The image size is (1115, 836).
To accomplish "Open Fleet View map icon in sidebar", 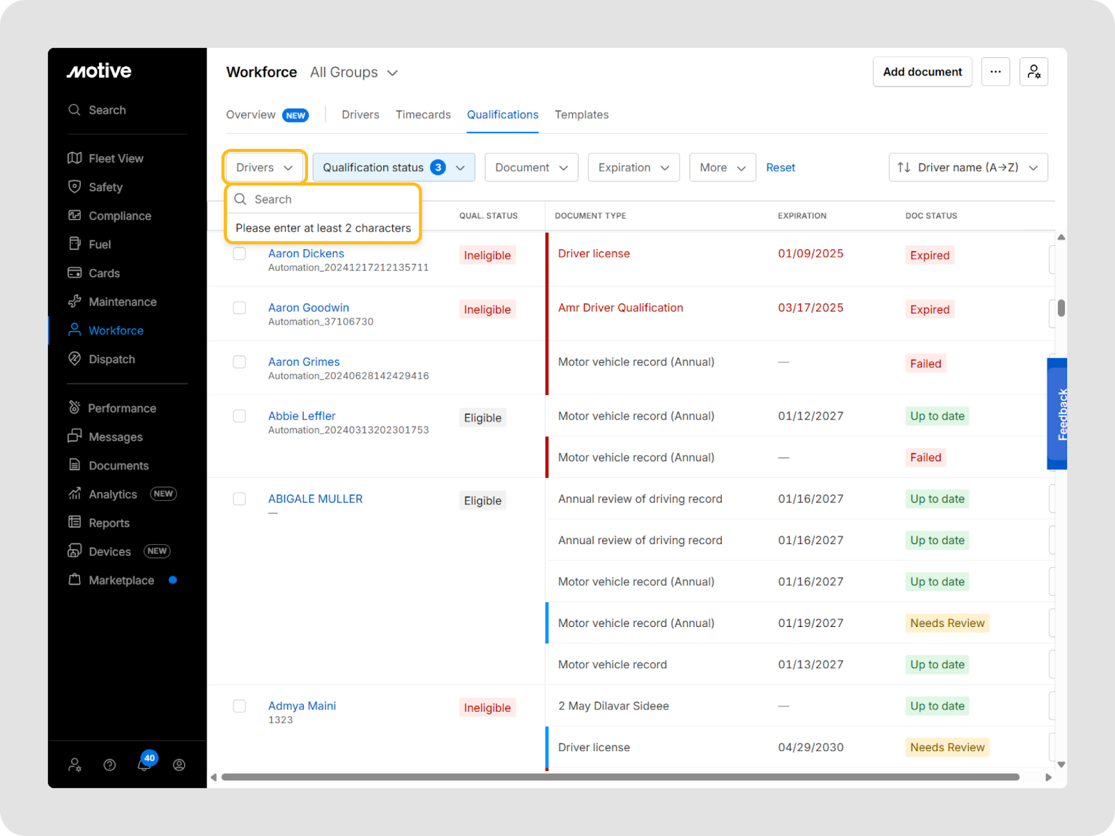I will (75, 158).
